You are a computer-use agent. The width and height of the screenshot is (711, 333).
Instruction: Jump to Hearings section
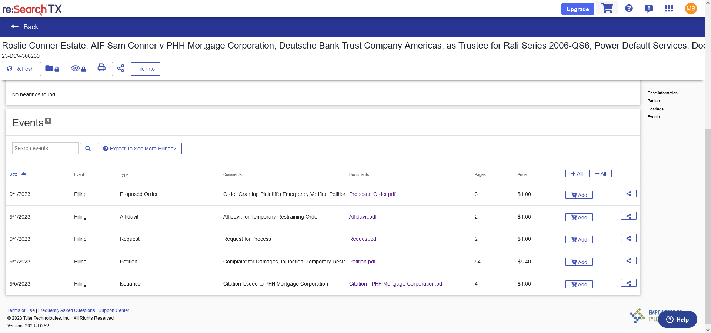pos(655,109)
